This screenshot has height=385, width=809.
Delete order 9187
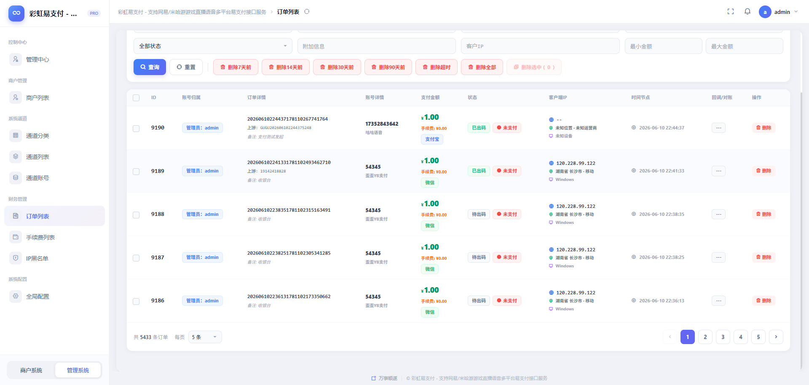pos(763,257)
